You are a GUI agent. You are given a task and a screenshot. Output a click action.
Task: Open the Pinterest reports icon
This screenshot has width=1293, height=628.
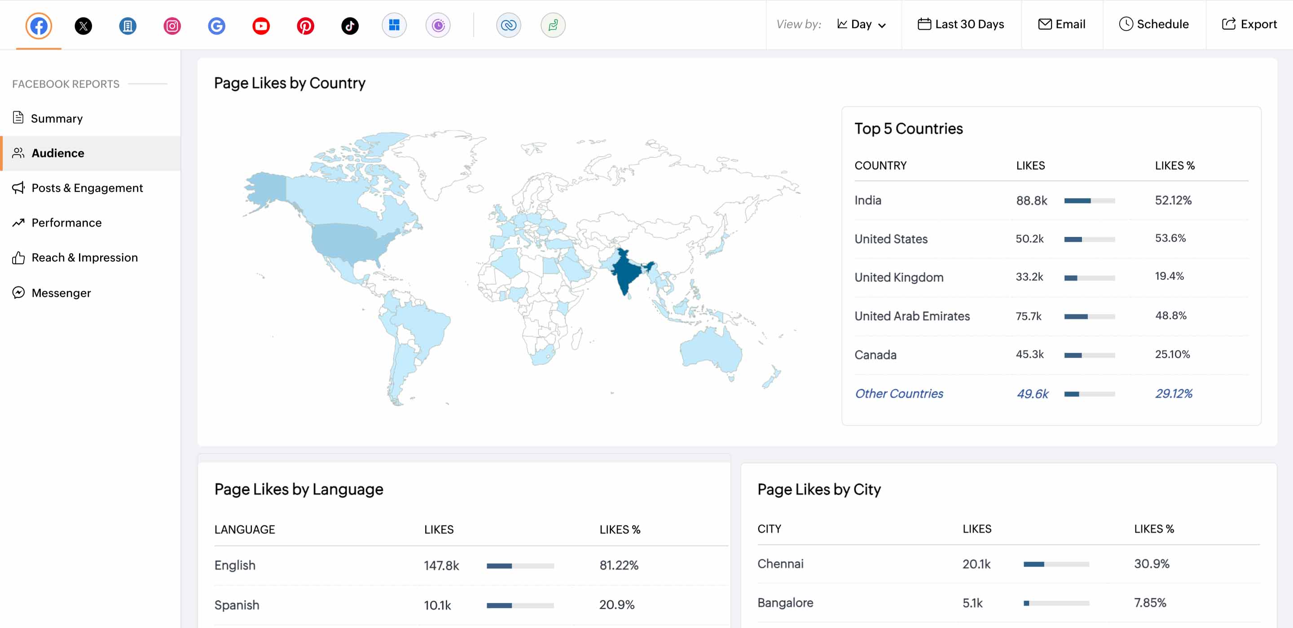click(x=305, y=25)
